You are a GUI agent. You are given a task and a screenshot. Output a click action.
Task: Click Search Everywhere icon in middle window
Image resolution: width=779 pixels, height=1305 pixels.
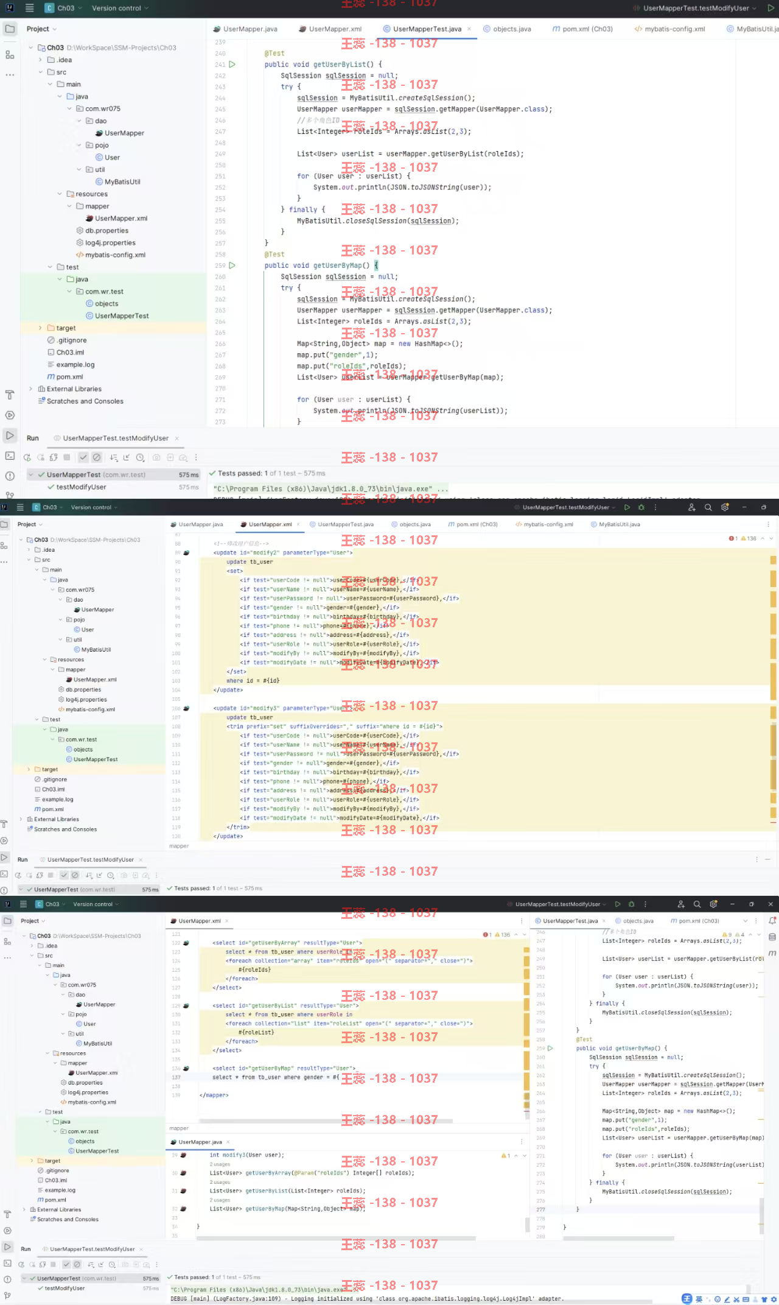pos(708,507)
